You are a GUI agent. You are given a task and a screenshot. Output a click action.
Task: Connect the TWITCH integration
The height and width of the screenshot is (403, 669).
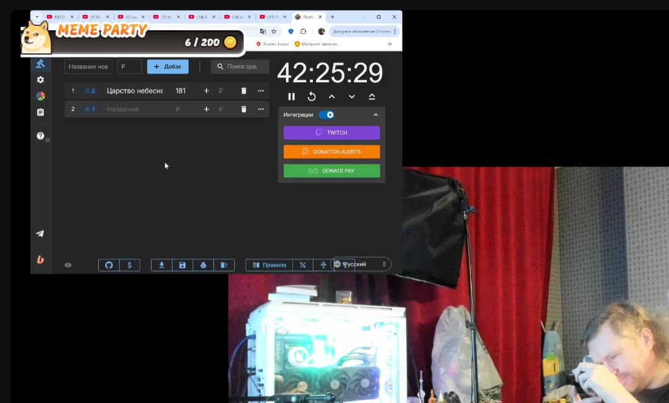tap(331, 133)
